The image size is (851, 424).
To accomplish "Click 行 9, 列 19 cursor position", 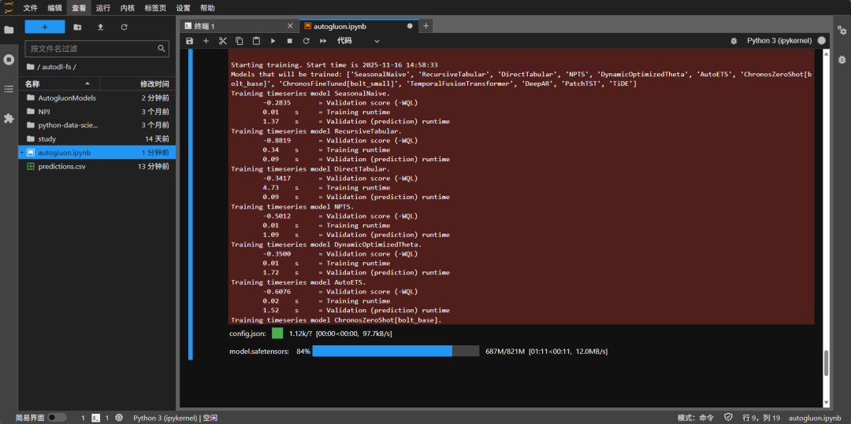I will [x=761, y=418].
